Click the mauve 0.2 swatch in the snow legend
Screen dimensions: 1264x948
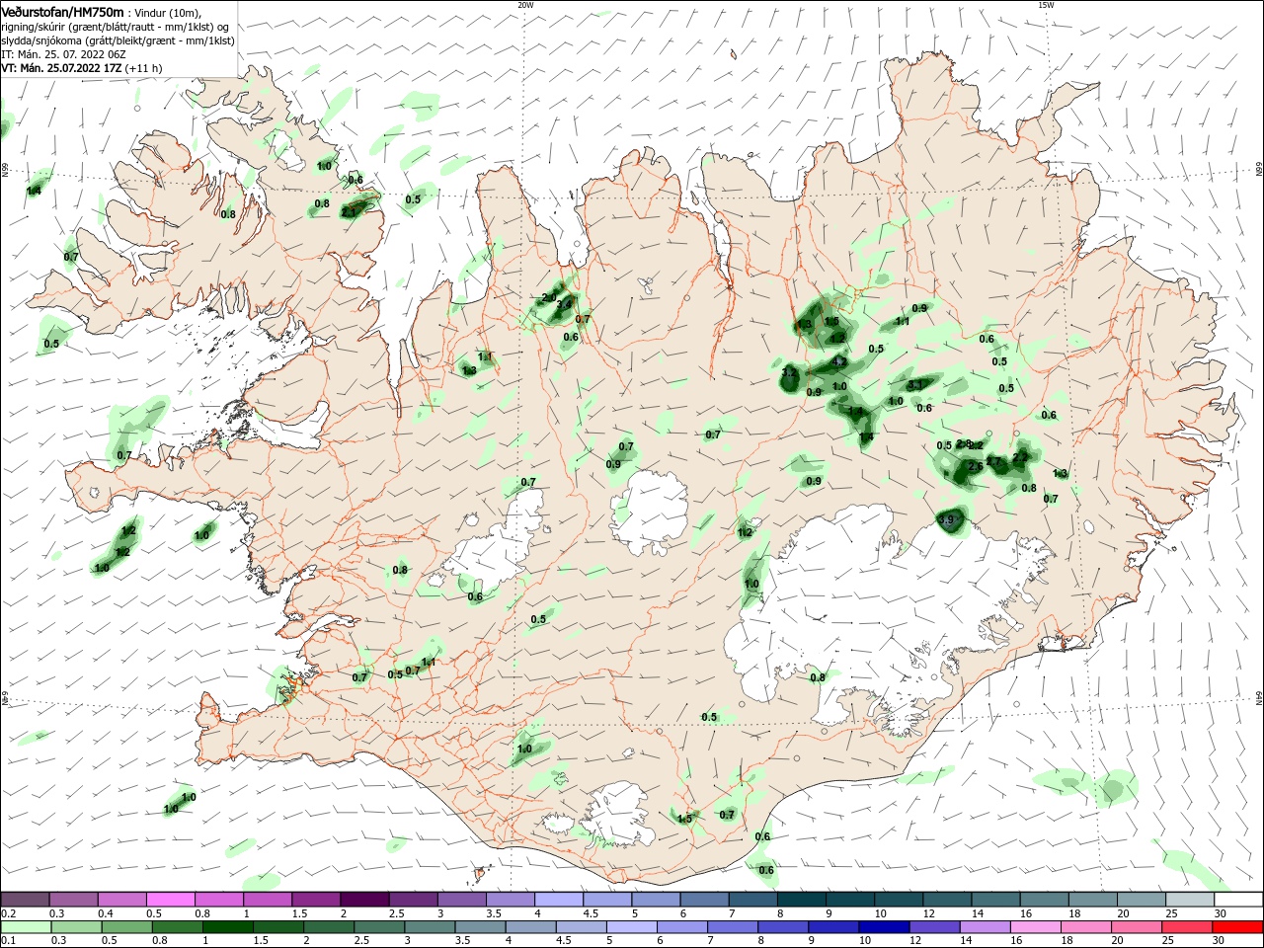click(25, 899)
